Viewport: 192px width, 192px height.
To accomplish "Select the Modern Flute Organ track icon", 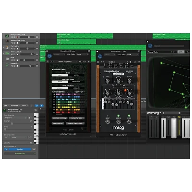I will click(x=7, y=42).
